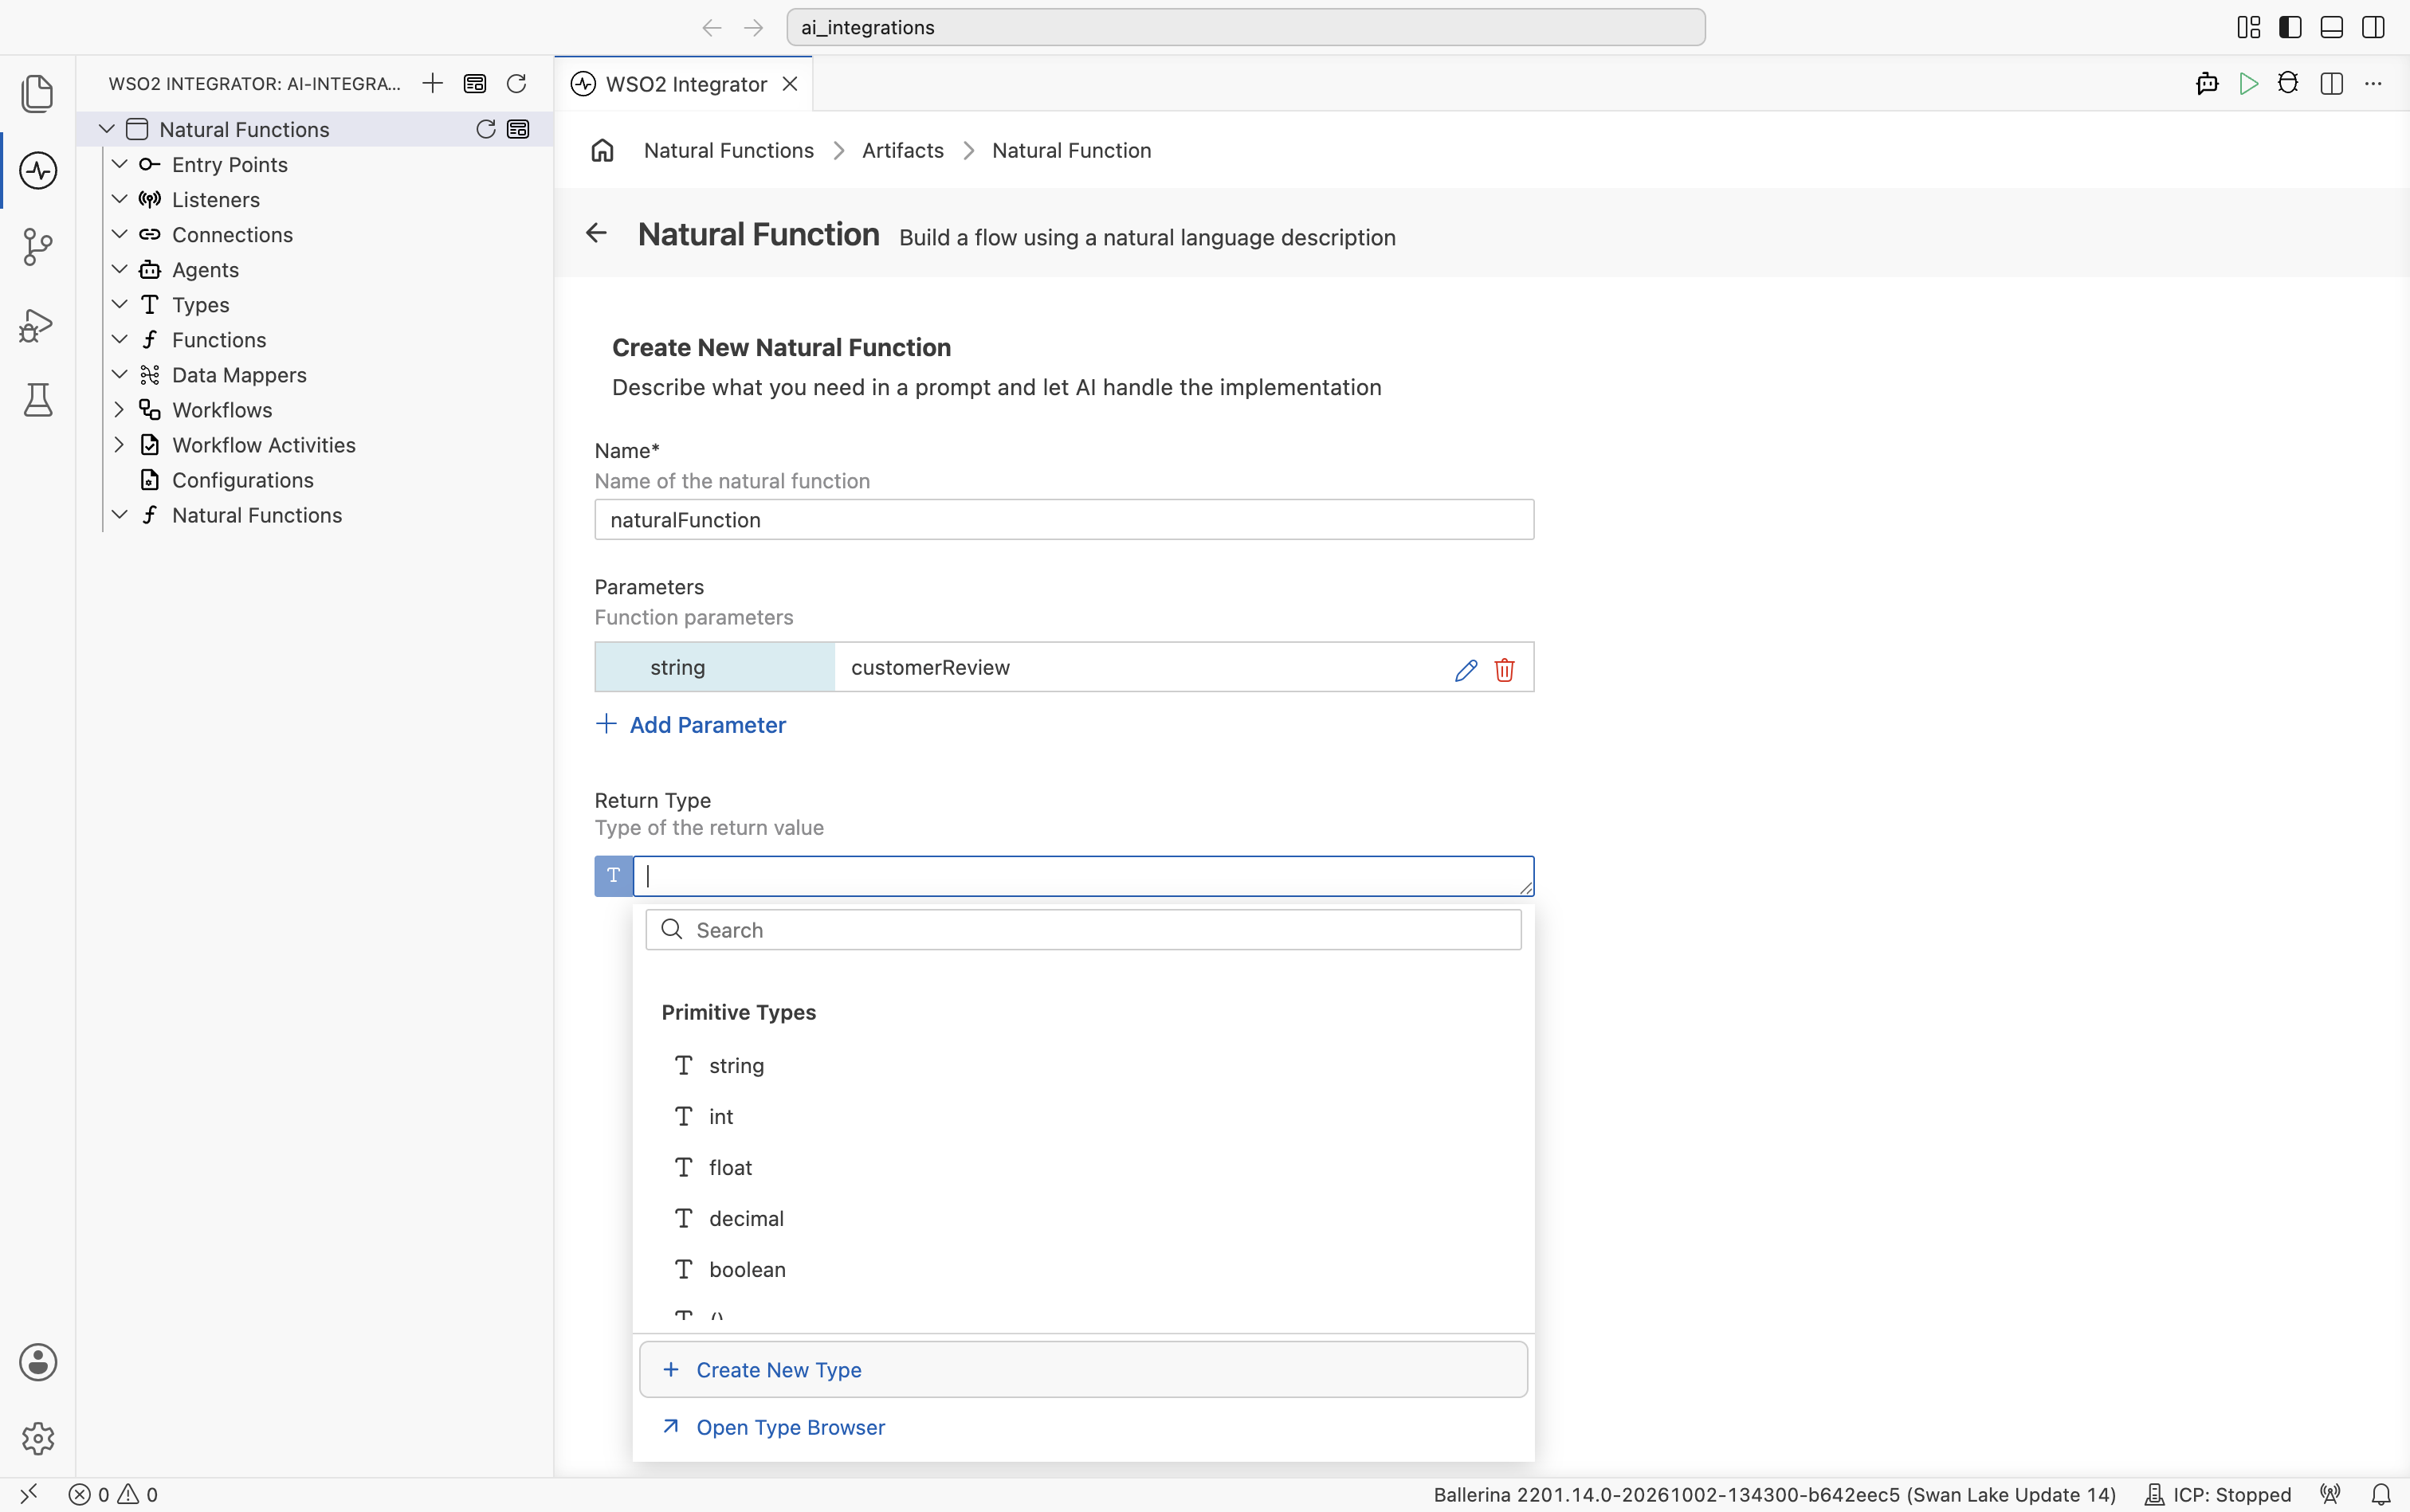Image resolution: width=2410 pixels, height=1512 pixels.
Task: Click Add Parameter link
Action: pos(690,725)
